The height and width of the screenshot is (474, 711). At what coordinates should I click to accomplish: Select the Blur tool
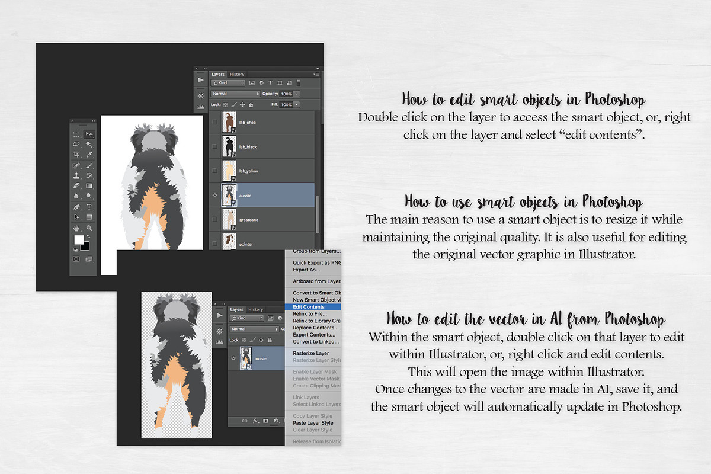[76, 196]
